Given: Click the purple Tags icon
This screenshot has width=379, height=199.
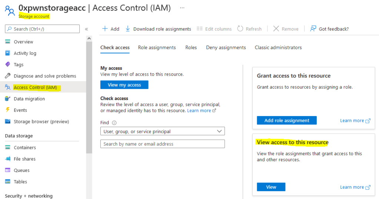Looking at the screenshot, I should 8,64.
